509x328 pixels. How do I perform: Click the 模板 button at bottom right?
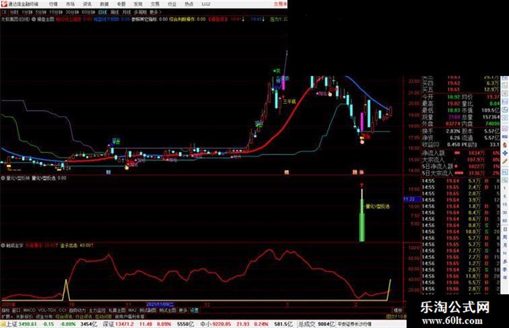398,310
